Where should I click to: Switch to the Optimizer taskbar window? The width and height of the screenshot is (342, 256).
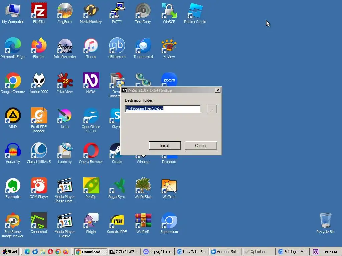[259, 252]
